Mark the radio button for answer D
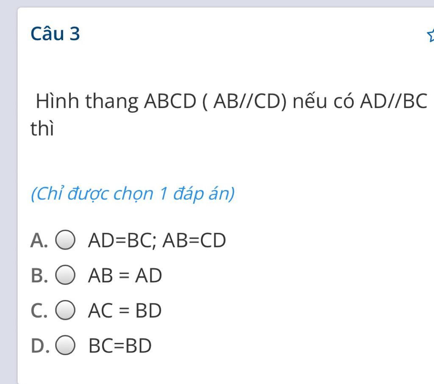This screenshot has height=384, width=434. 65,345
